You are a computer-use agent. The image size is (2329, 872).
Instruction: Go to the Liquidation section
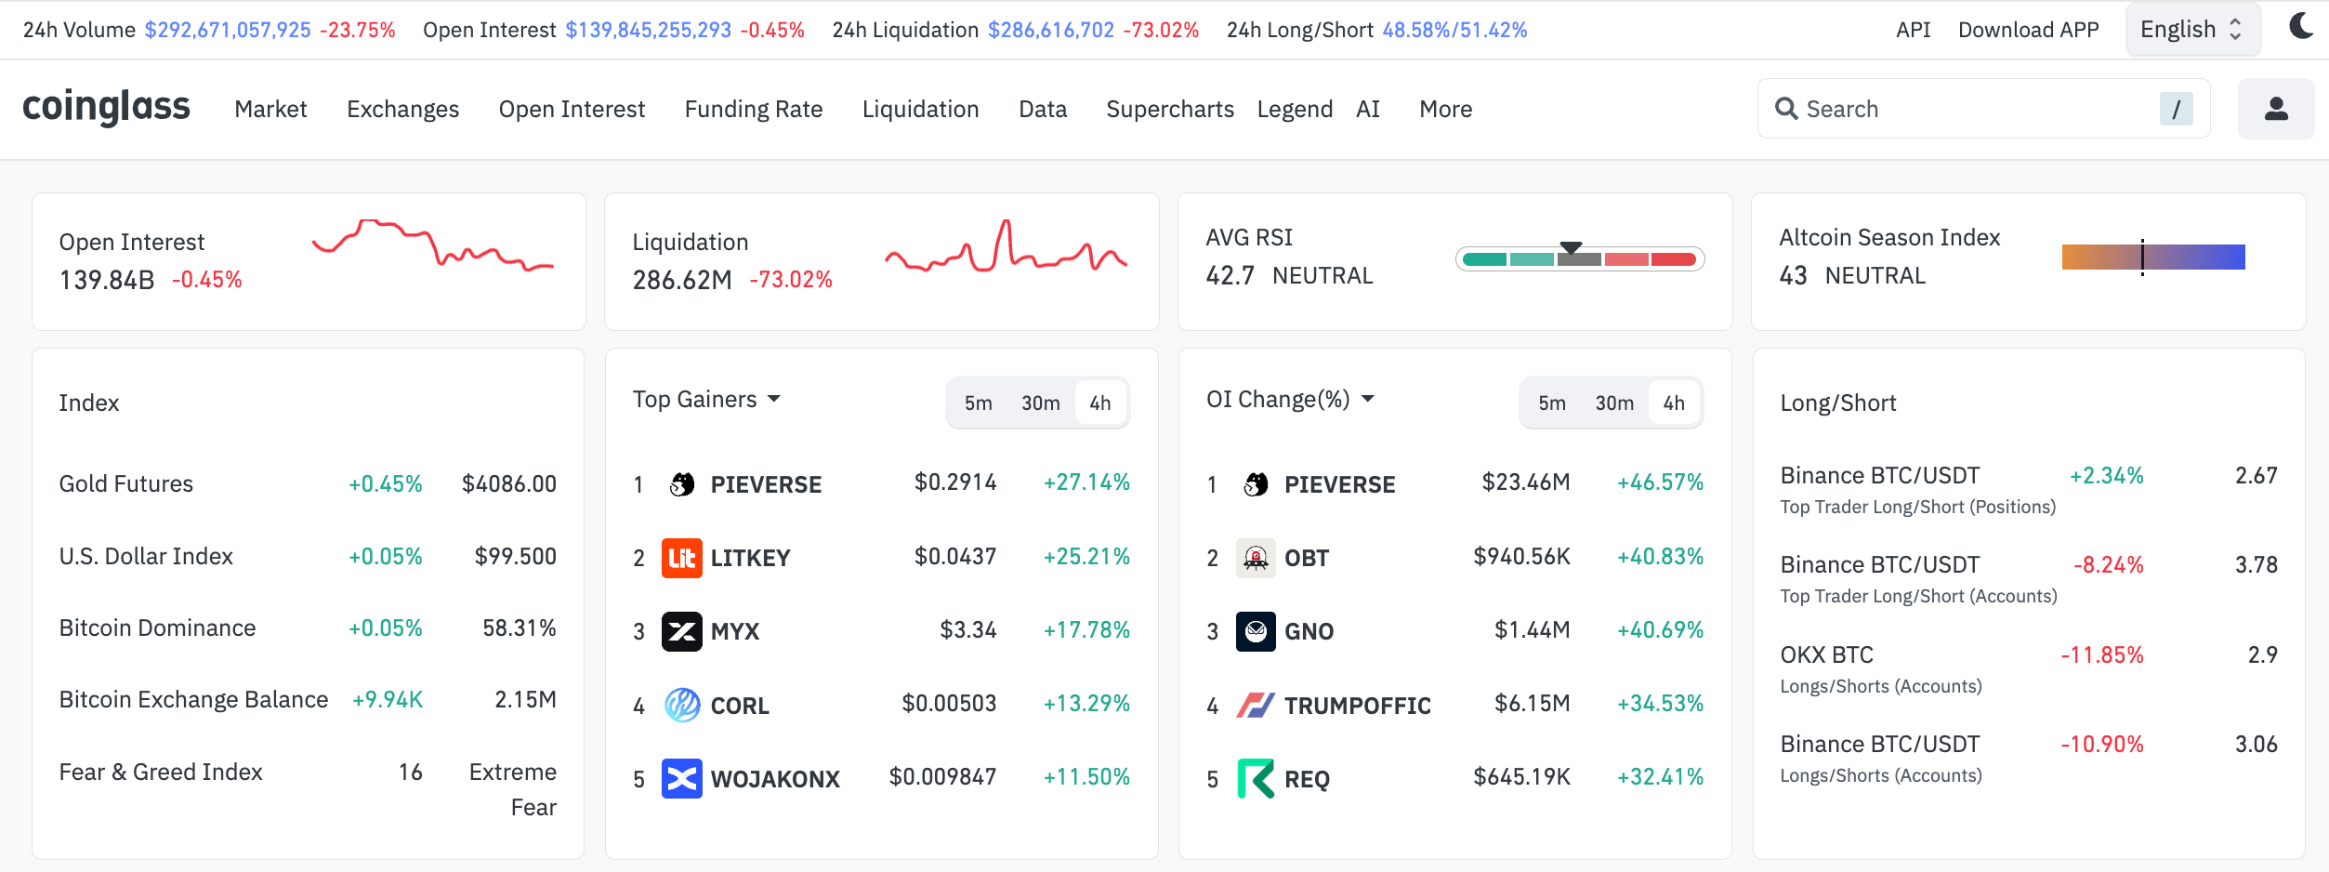click(x=920, y=109)
